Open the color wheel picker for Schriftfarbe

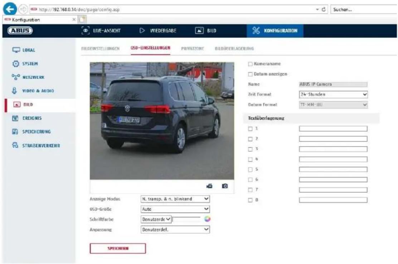[x=207, y=219]
